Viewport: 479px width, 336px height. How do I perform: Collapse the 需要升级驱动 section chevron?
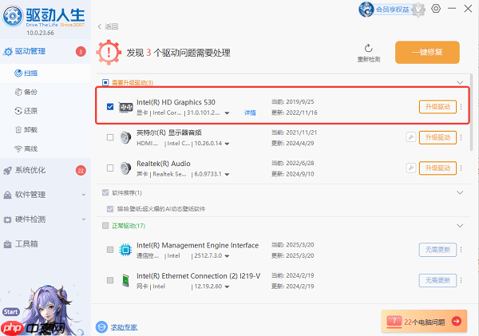460,82
